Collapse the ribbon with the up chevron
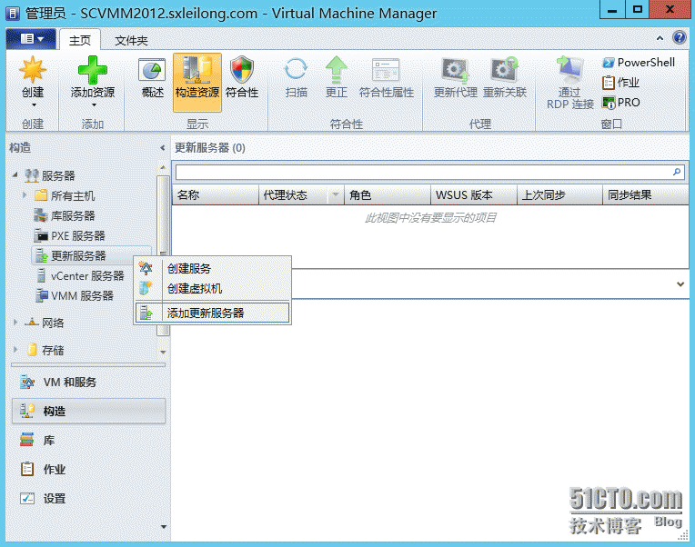The height and width of the screenshot is (547, 695). (x=660, y=38)
